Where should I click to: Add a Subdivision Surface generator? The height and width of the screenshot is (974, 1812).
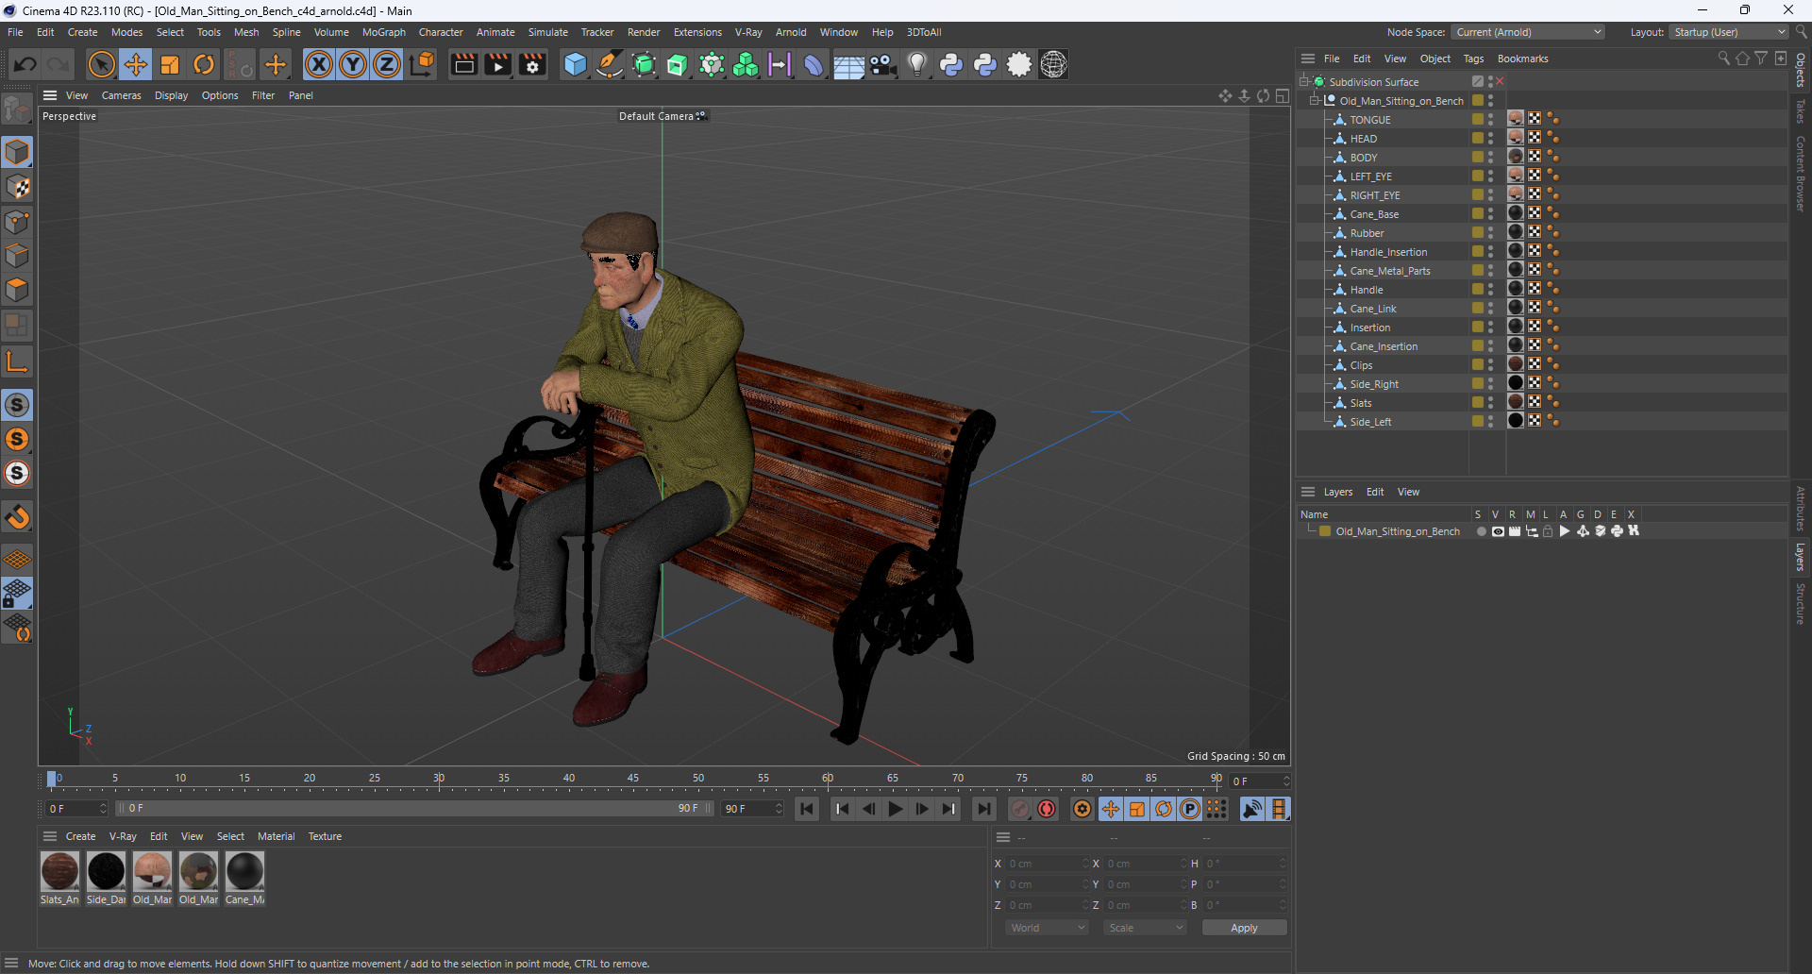tap(644, 64)
